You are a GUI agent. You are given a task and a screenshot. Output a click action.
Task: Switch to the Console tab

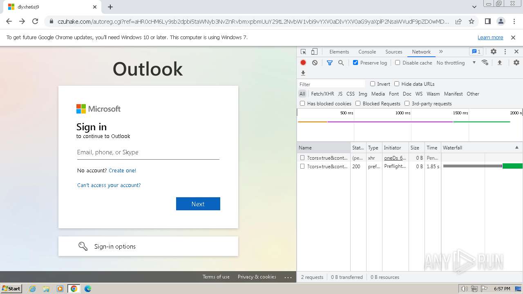point(367,52)
